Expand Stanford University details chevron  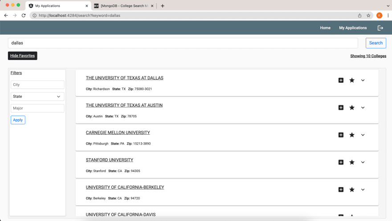[x=363, y=162]
